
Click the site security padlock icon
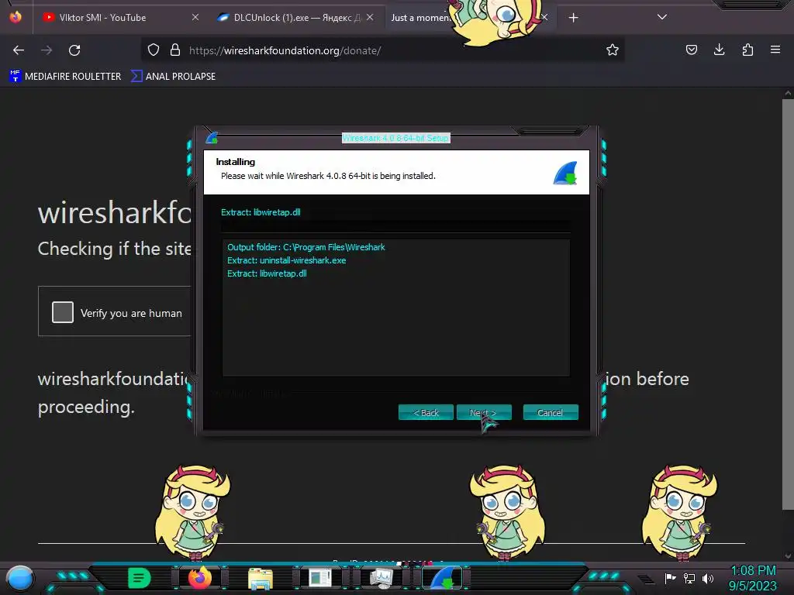175,50
